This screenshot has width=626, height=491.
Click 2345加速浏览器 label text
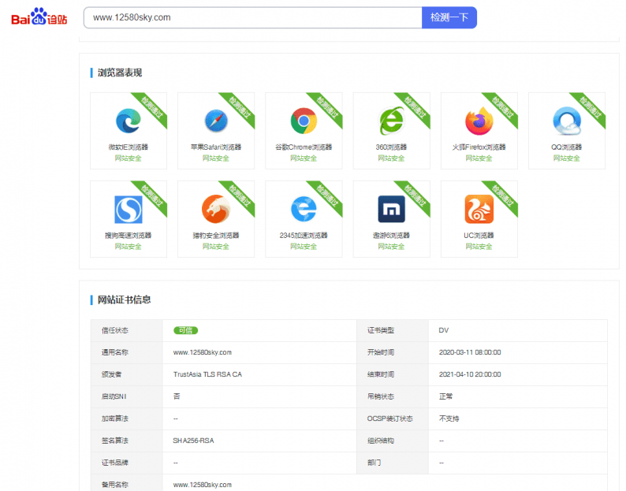304,236
